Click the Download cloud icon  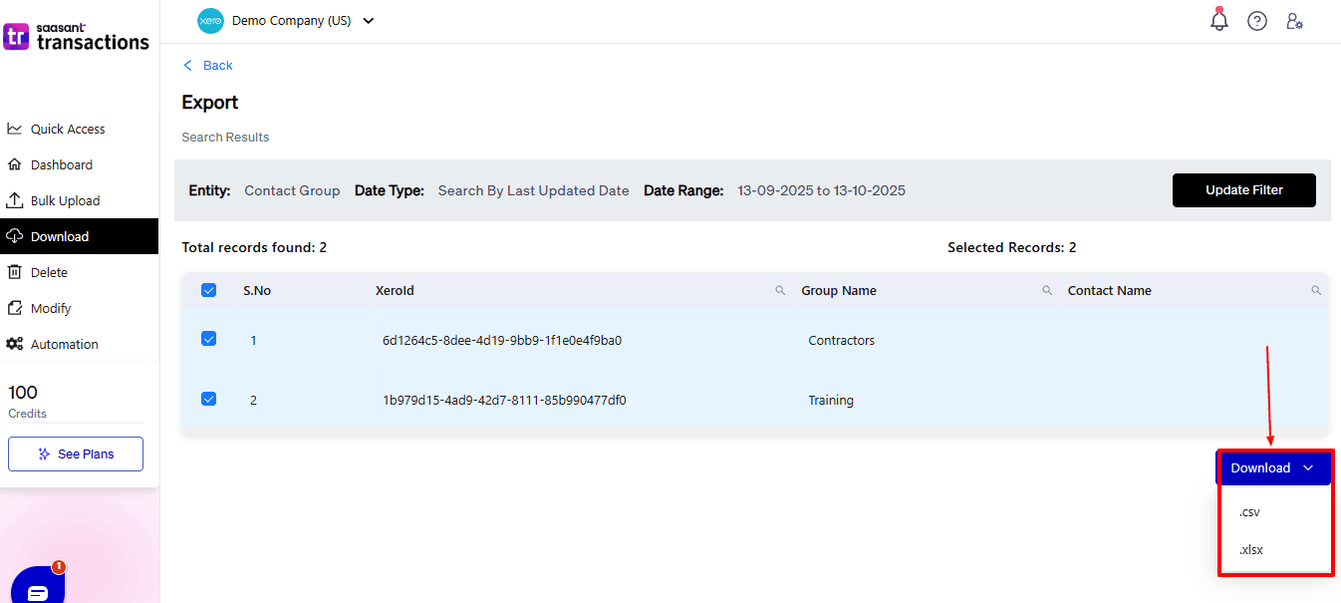[x=15, y=236]
